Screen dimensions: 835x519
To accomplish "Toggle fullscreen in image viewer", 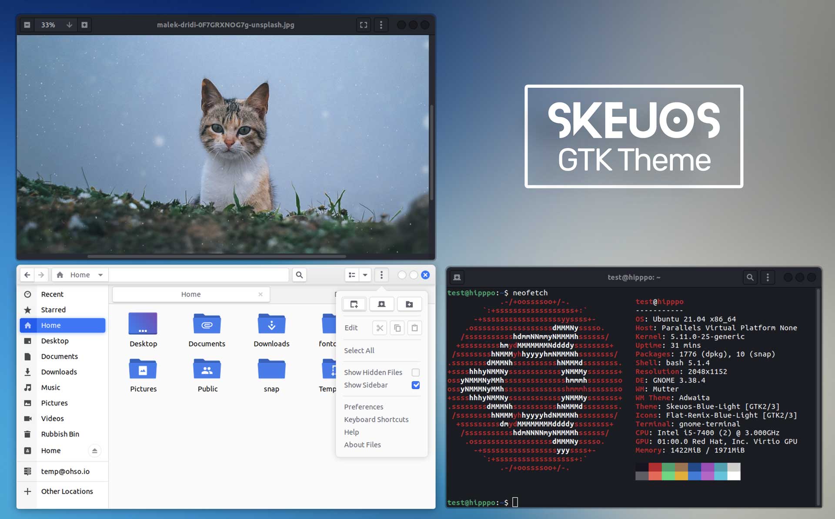I will (364, 25).
